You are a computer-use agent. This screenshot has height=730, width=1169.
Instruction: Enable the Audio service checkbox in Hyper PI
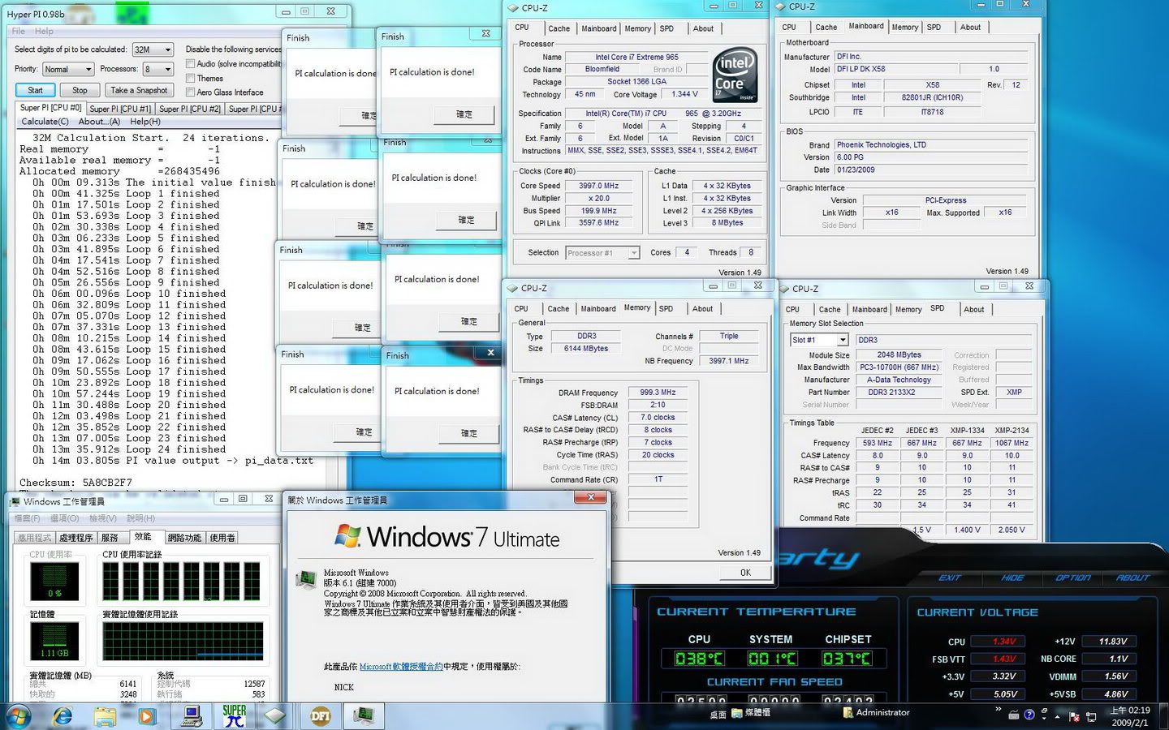(190, 63)
